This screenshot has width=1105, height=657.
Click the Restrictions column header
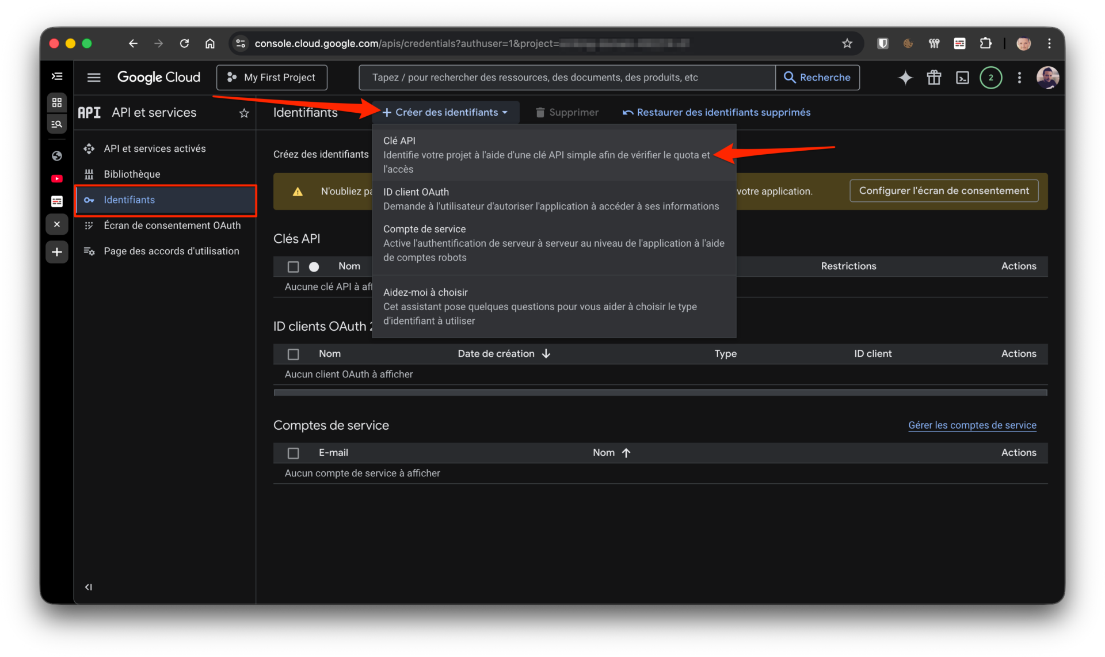point(848,266)
